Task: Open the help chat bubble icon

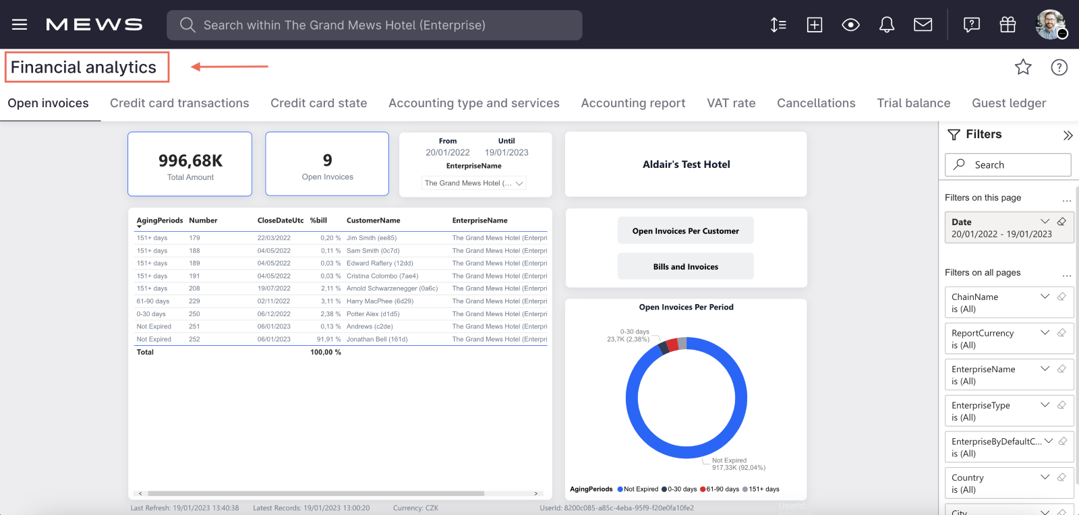Action: (x=972, y=25)
